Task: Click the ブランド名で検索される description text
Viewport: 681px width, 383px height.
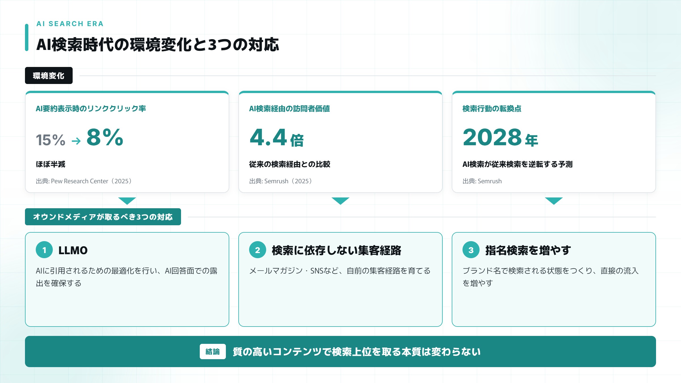Action: 550,277
